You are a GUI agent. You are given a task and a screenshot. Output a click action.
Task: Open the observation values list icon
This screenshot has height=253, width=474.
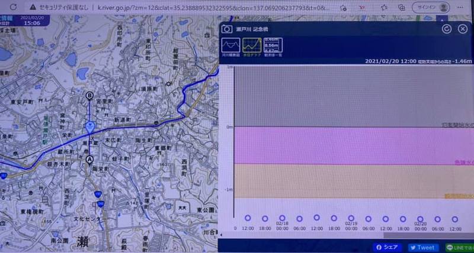[273, 45]
